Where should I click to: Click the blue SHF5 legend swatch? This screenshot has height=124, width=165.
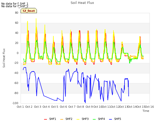click(x=111, y=119)
